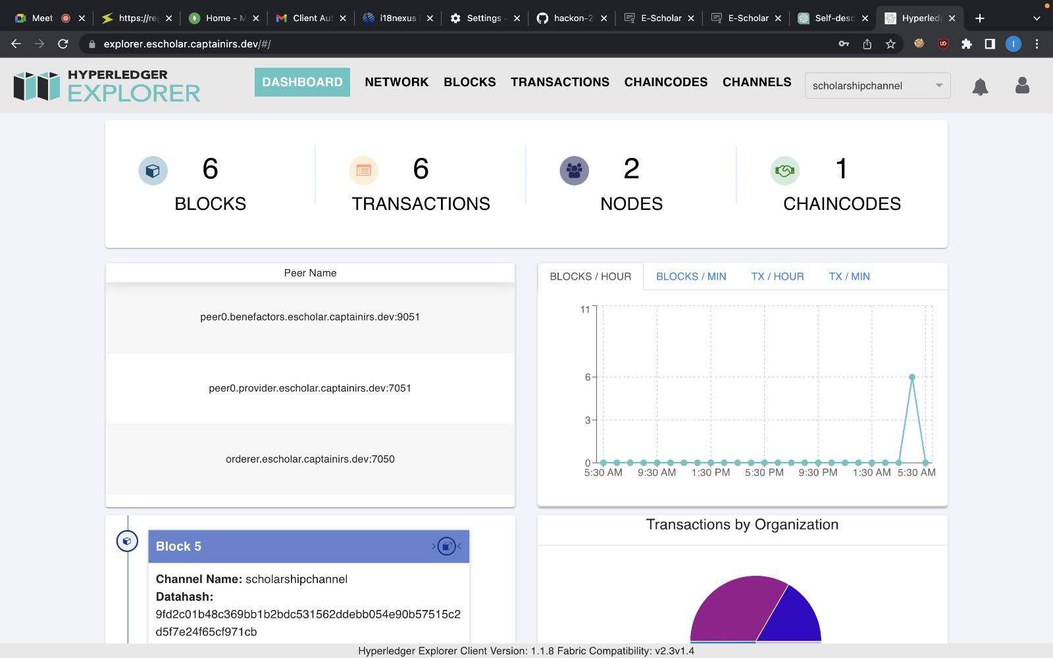Open the share page icon in address bar

(x=867, y=44)
